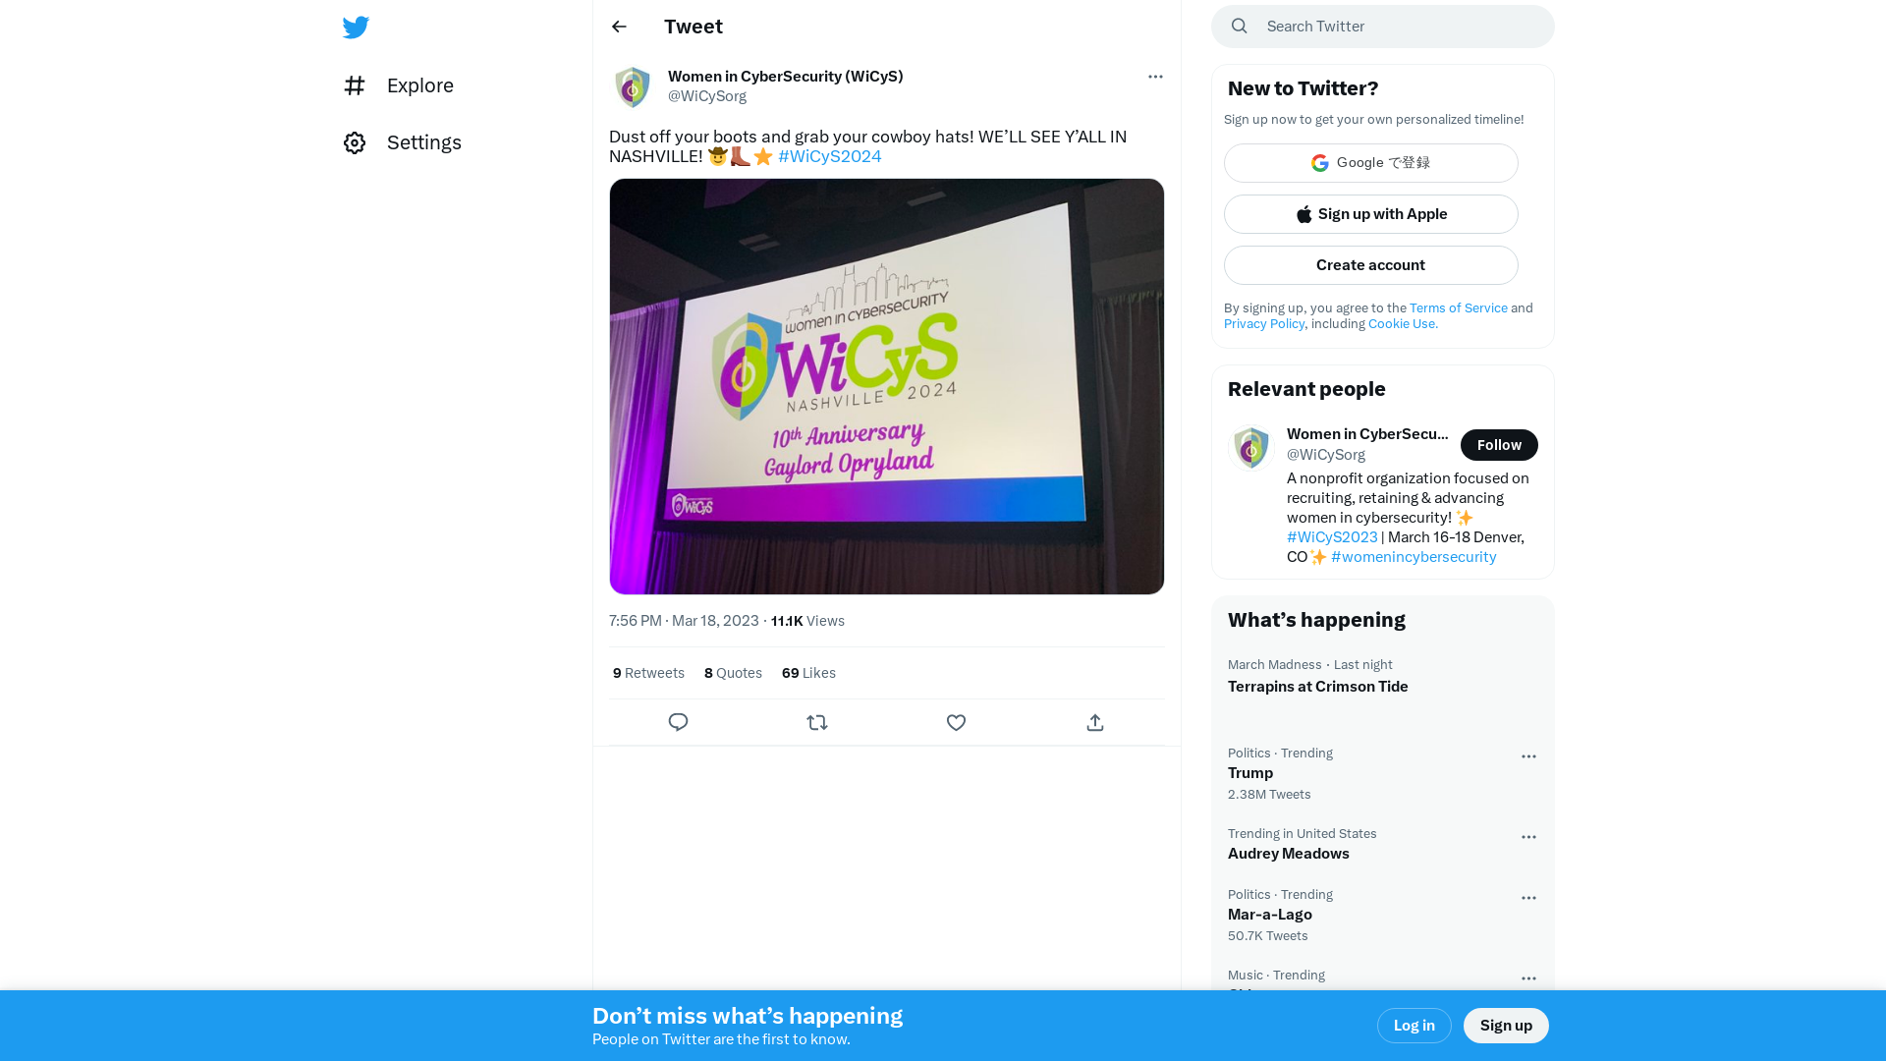1886x1061 pixels.
Task: Click the WiCyS 2024 conference image thumbnail
Action: pyautogui.click(x=886, y=386)
